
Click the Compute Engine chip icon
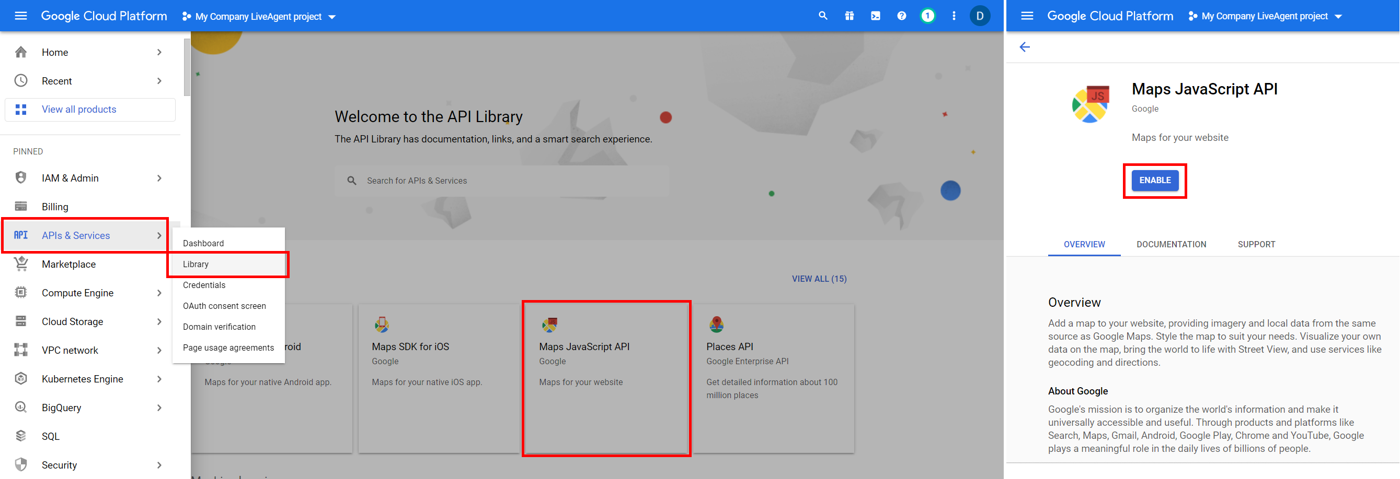click(21, 293)
